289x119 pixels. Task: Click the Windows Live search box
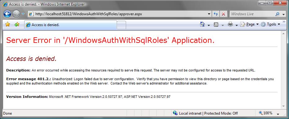coord(251,14)
